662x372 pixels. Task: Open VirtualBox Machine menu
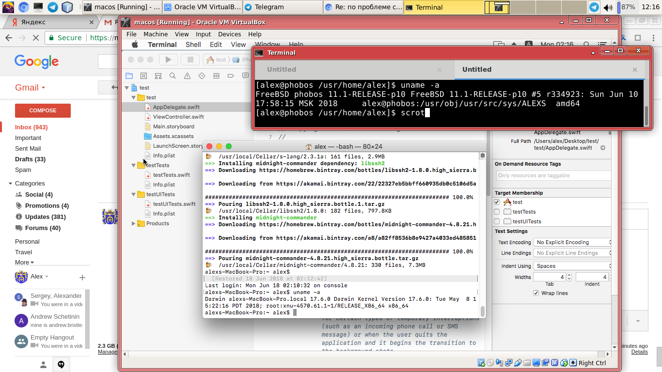pos(156,34)
